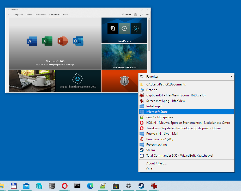This screenshot has width=241, height=191.
Task: Open Microsoft Edge from the taskbar
Action: (x=90, y=186)
